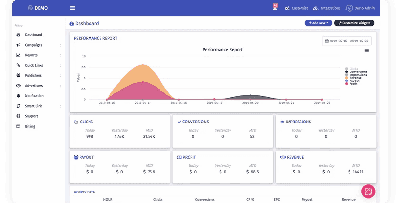Image resolution: width=400 pixels, height=203 pixels.
Task: Click the Revenue handshake icon
Action: (283, 157)
